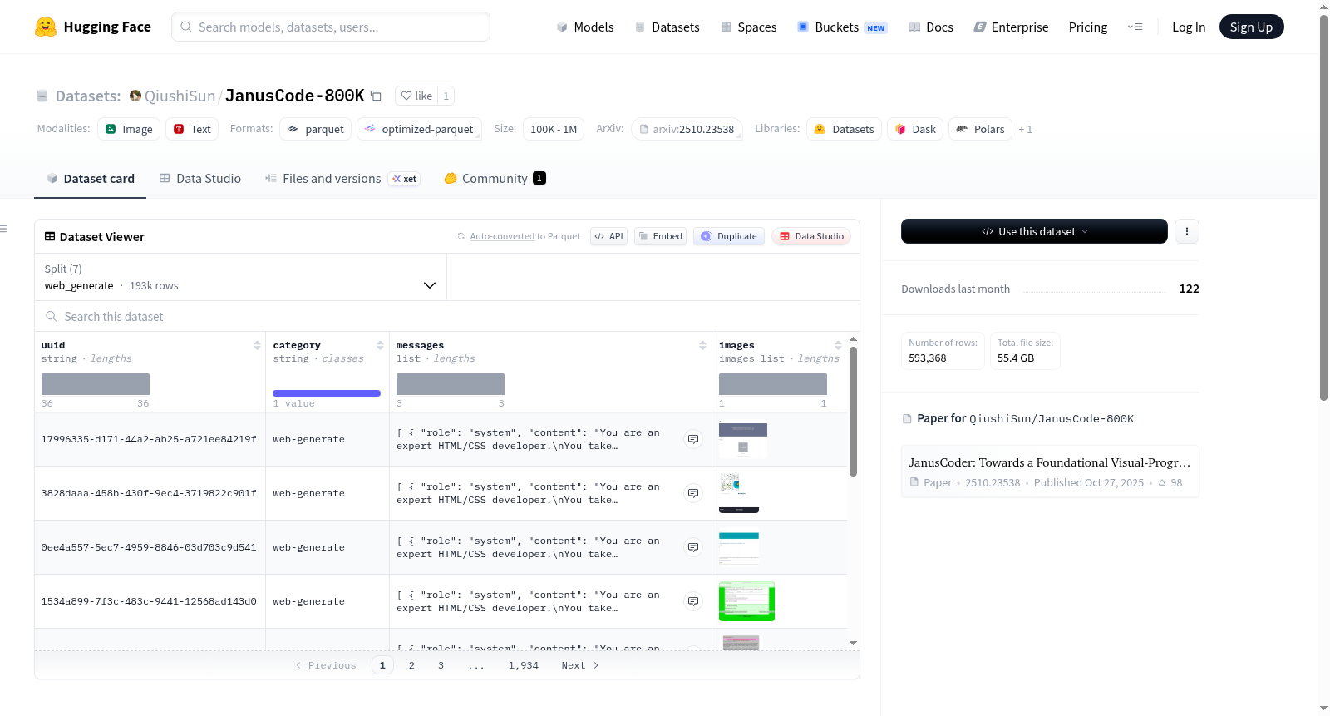Image resolution: width=1330 pixels, height=716 pixels.
Task: Focus the Search this dataset field
Action: coord(447,316)
